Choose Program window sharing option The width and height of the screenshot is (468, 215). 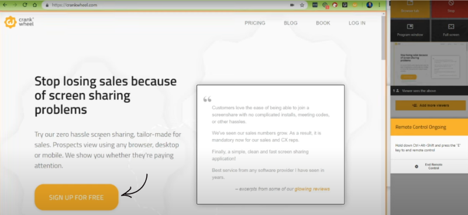(410, 30)
